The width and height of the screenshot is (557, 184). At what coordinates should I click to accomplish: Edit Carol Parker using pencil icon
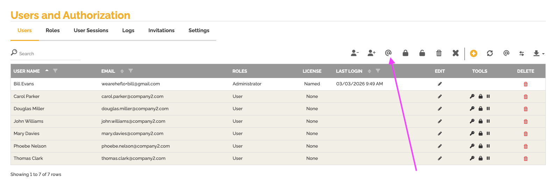(440, 97)
